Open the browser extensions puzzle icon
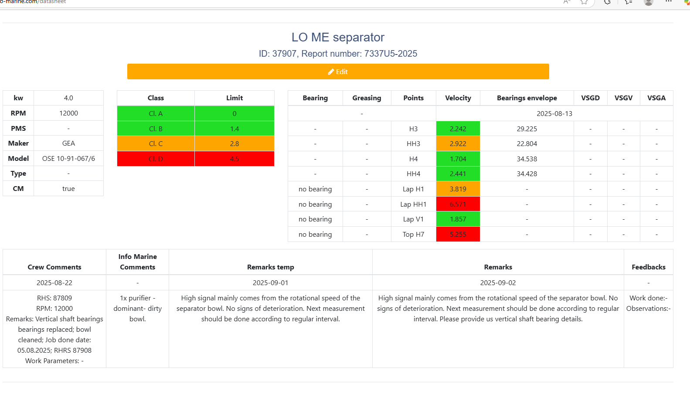 [x=607, y=2]
